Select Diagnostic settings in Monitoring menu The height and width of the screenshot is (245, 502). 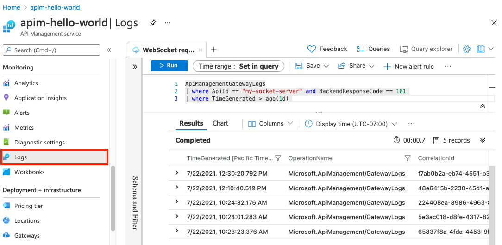39,142
